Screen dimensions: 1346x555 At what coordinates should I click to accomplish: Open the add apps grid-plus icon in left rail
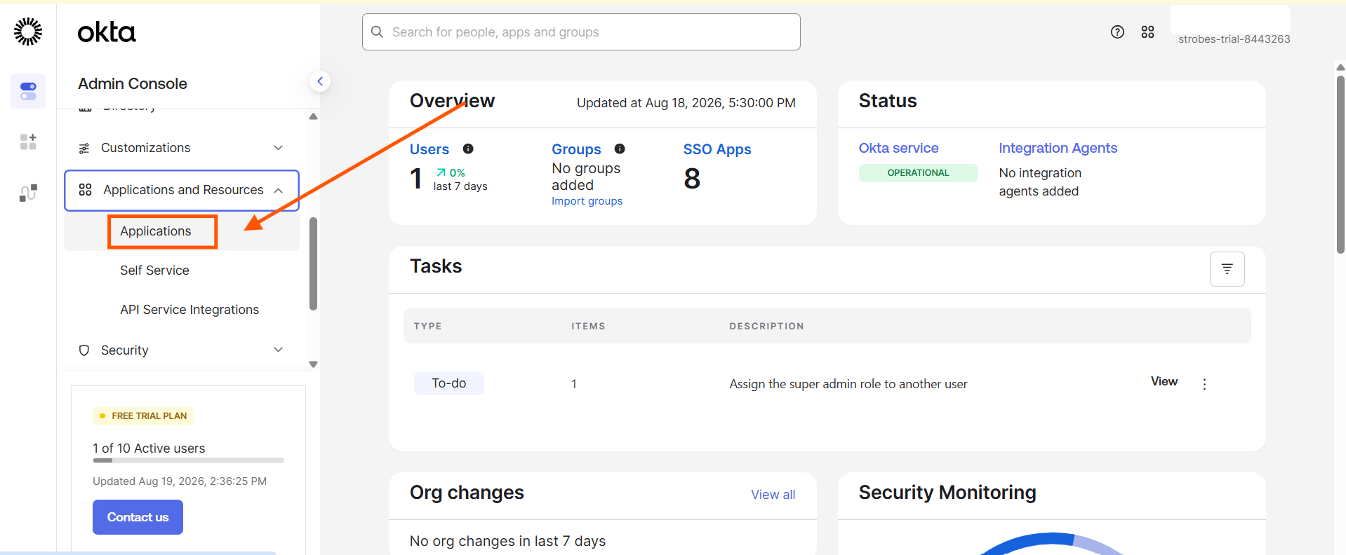pos(28,142)
